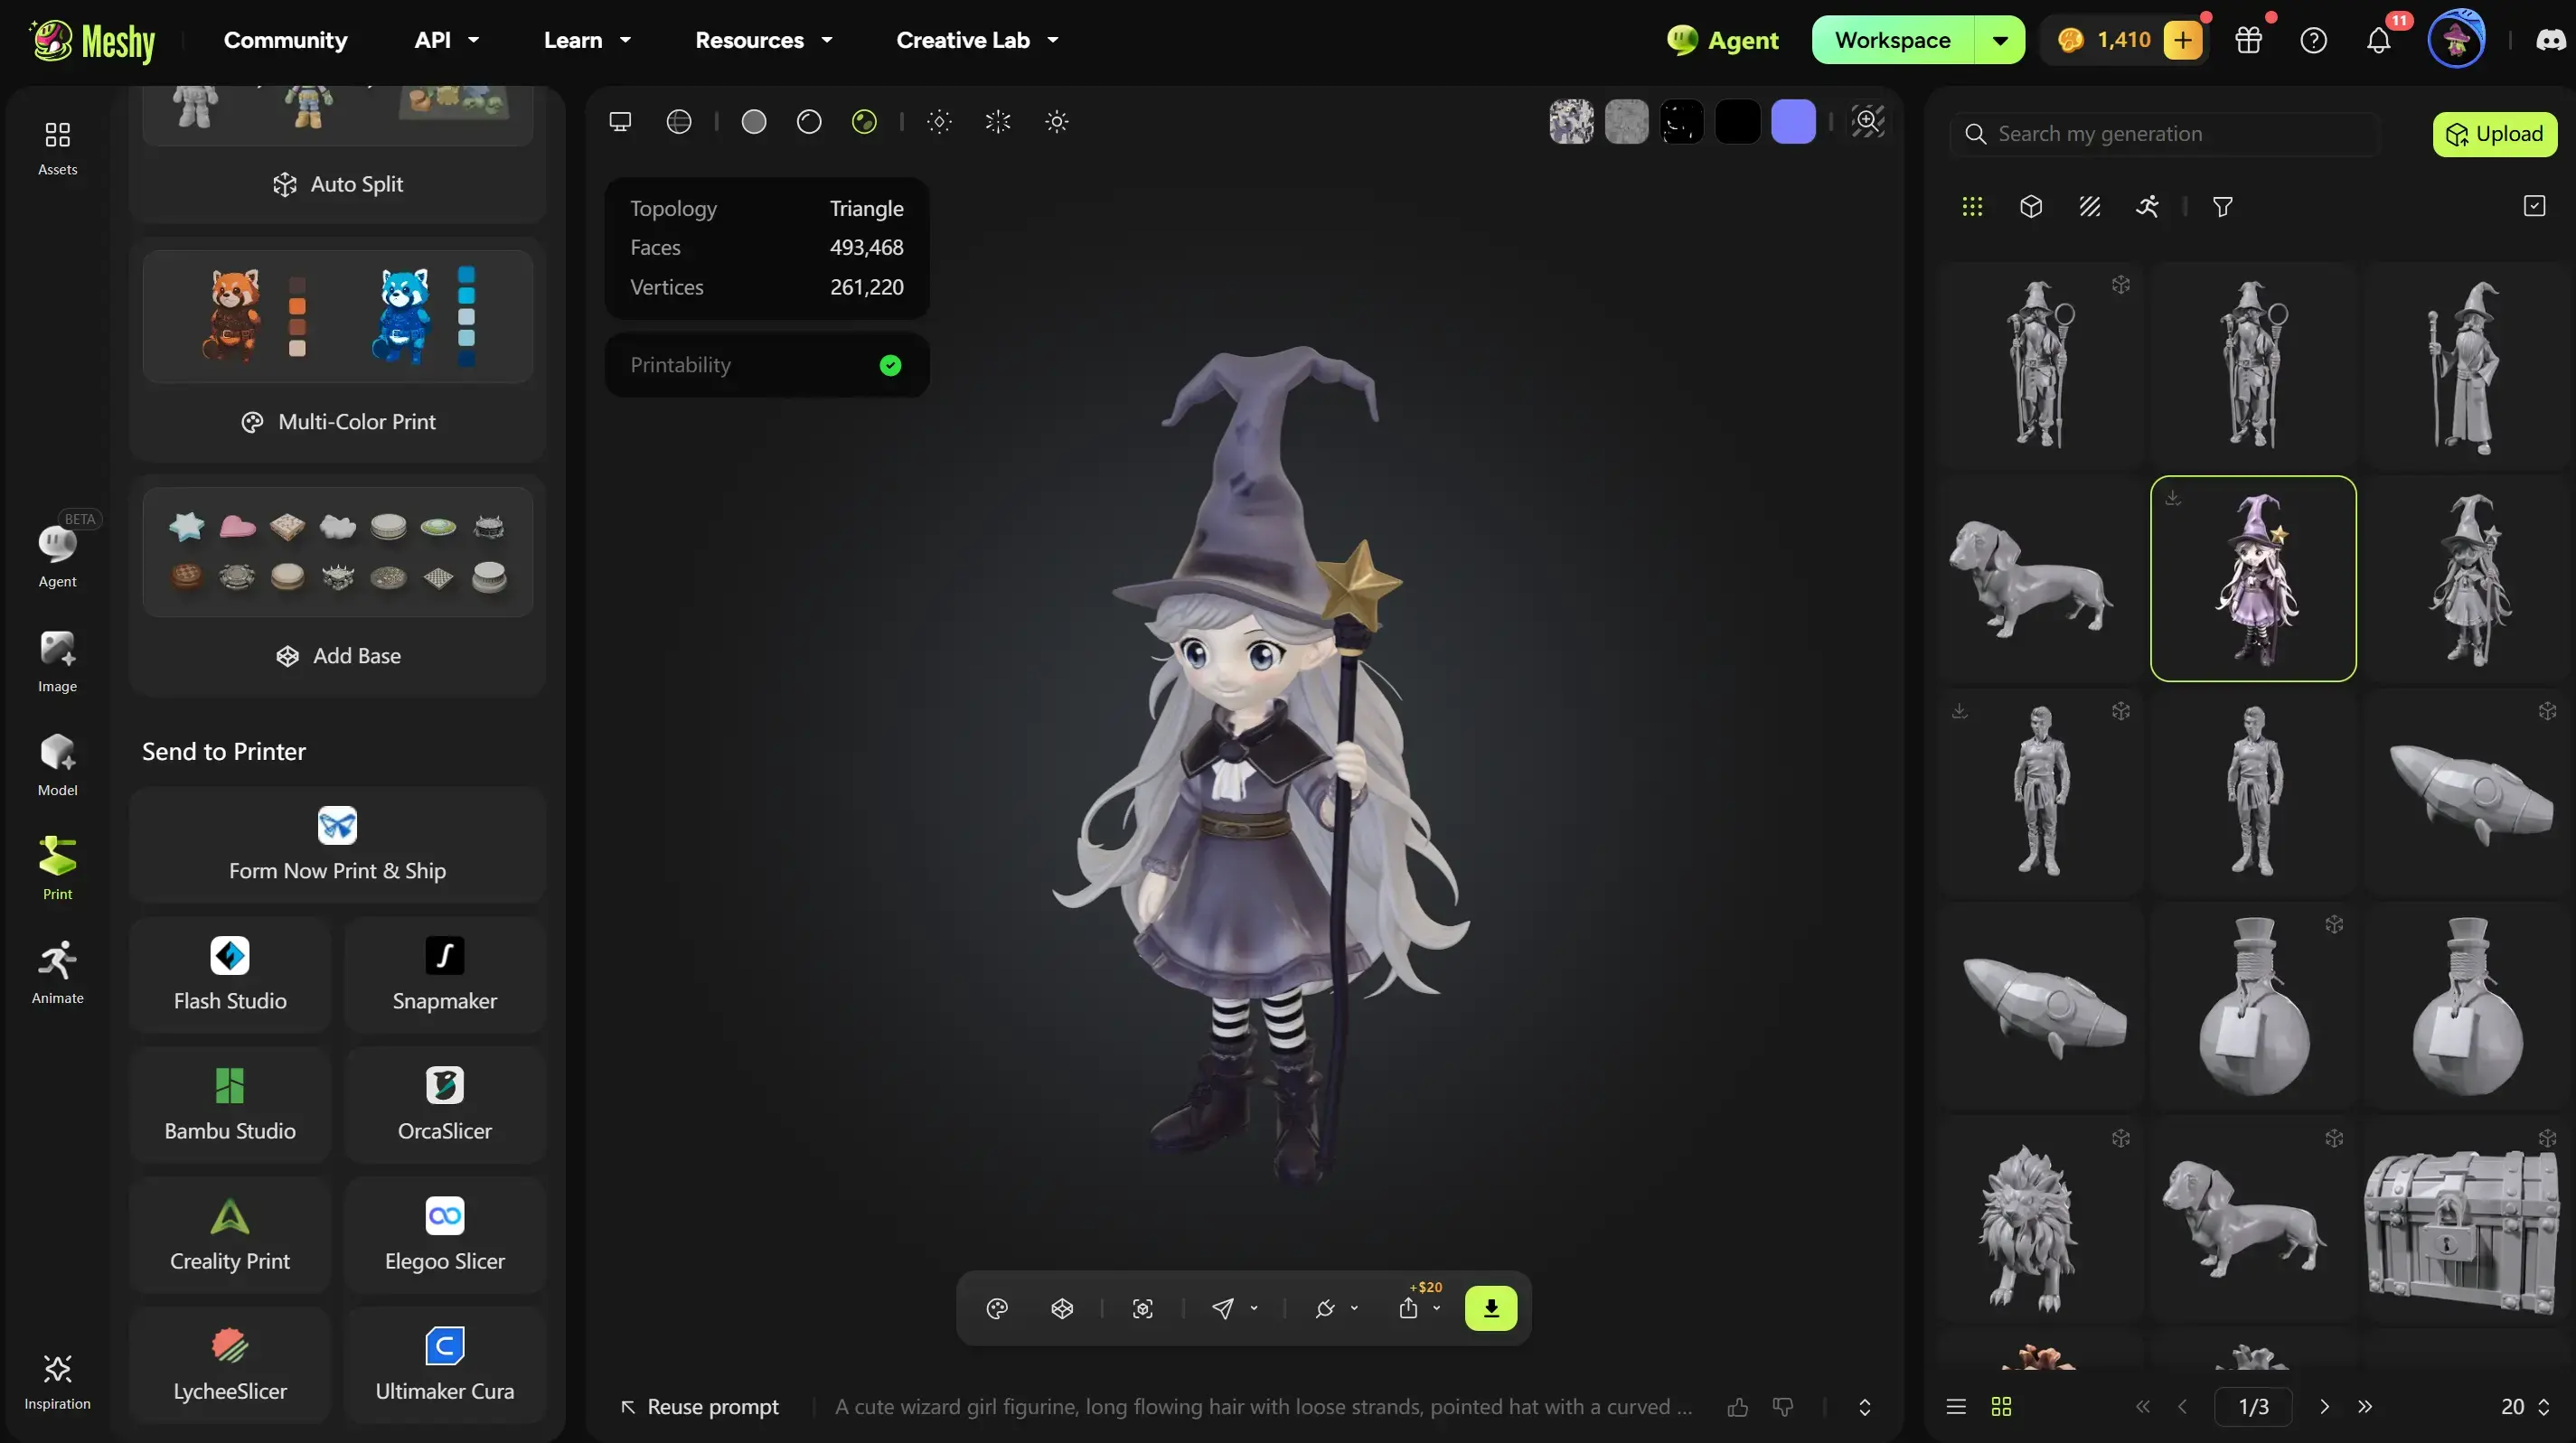2576x1443 pixels.
Task: Select the purple background swatch
Action: pyautogui.click(x=1793, y=122)
